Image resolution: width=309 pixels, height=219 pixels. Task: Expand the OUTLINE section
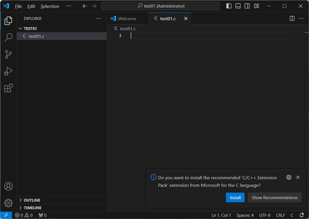click(62, 200)
